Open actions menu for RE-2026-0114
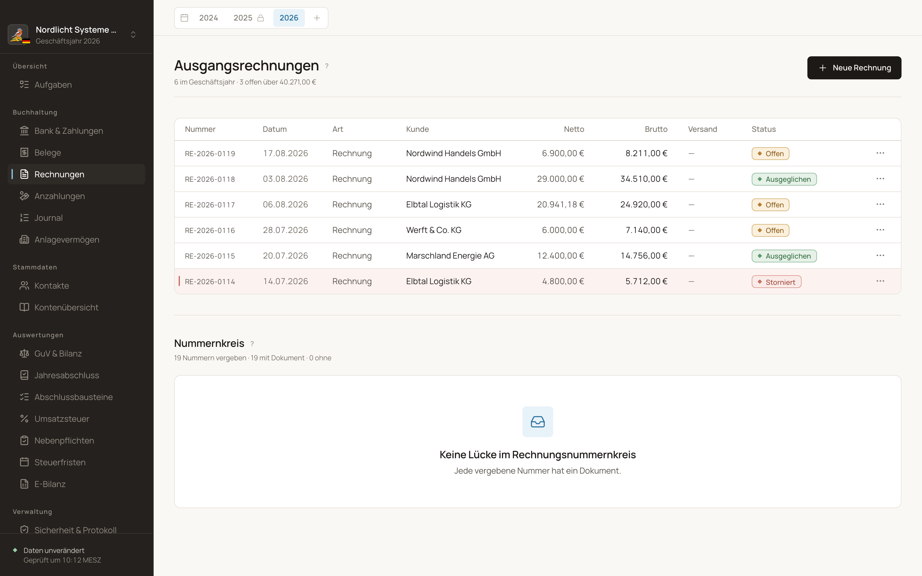 (880, 281)
